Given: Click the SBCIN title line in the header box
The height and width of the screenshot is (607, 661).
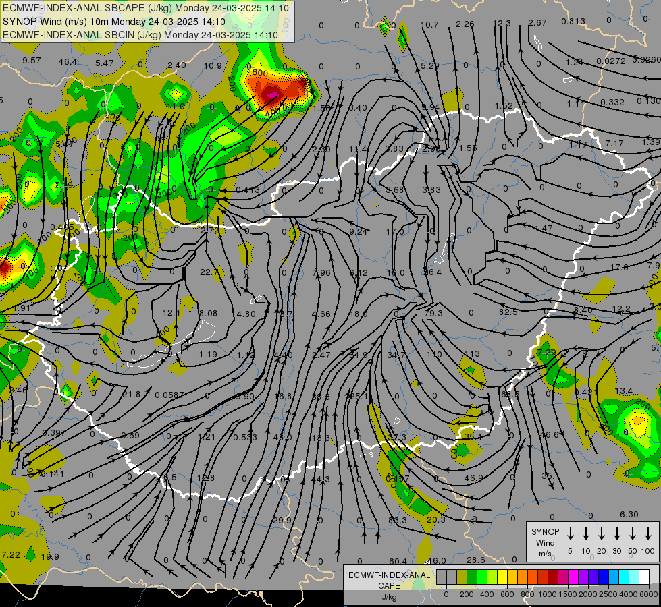Looking at the screenshot, I should (140, 35).
